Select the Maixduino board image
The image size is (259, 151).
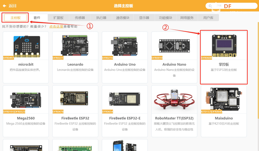tap(224, 99)
